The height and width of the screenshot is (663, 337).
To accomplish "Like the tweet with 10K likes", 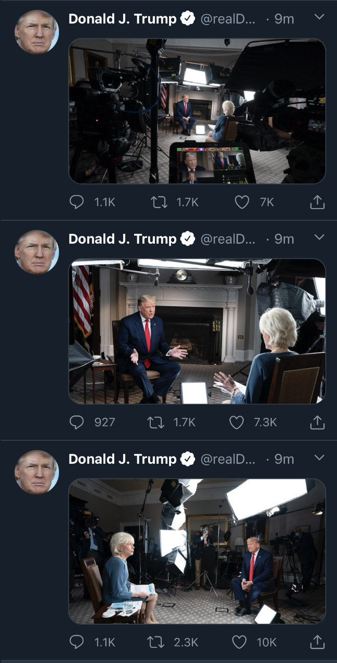I will [x=239, y=642].
